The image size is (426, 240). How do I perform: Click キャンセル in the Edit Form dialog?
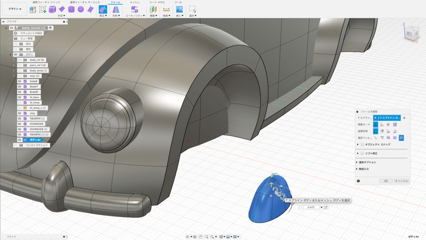click(402, 181)
